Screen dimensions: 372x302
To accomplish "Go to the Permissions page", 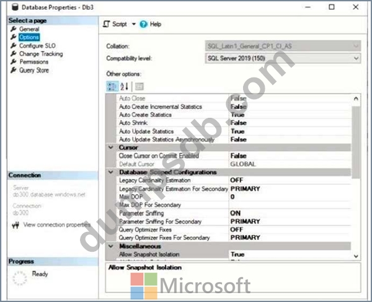I will tap(33, 62).
